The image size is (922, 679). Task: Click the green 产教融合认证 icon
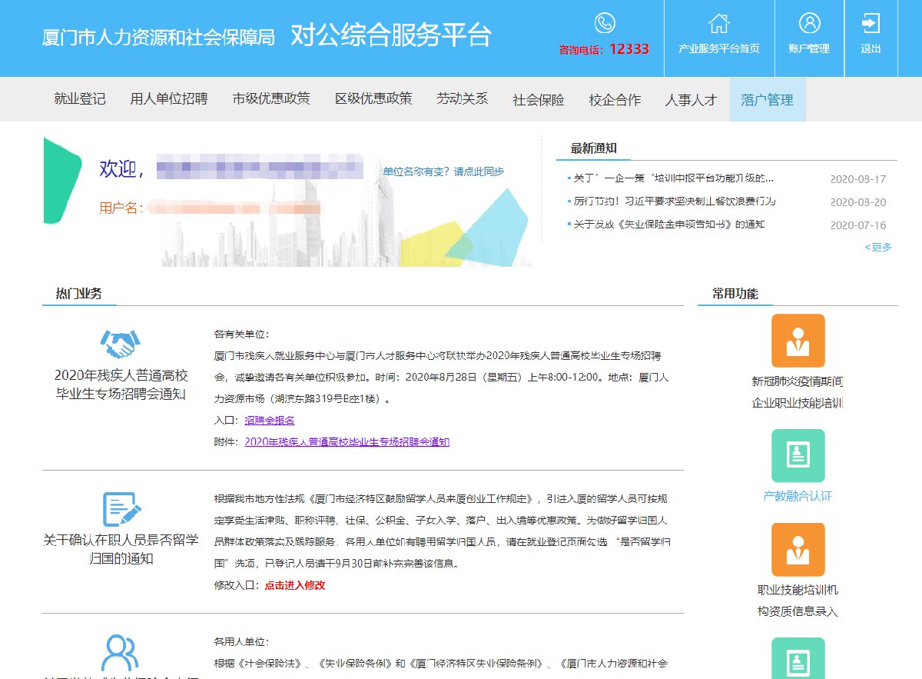(798, 455)
